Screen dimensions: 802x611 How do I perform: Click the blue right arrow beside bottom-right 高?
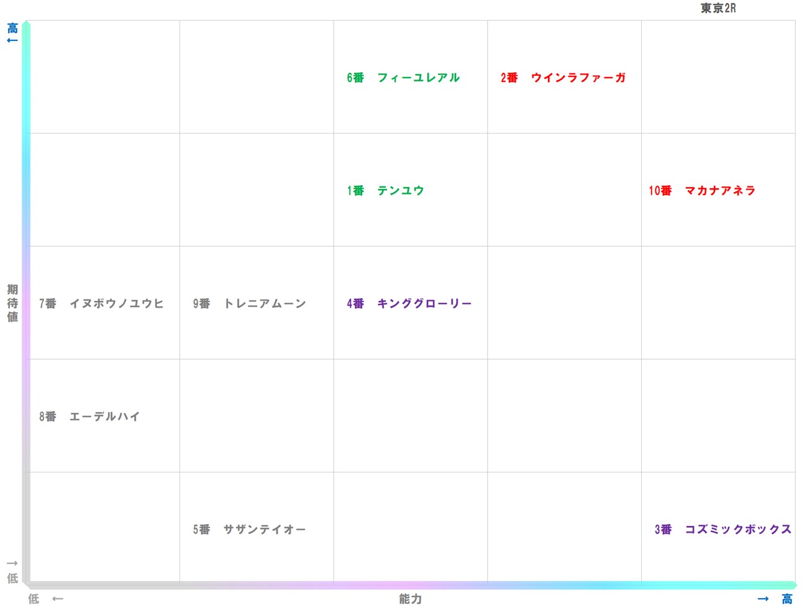pos(763,599)
